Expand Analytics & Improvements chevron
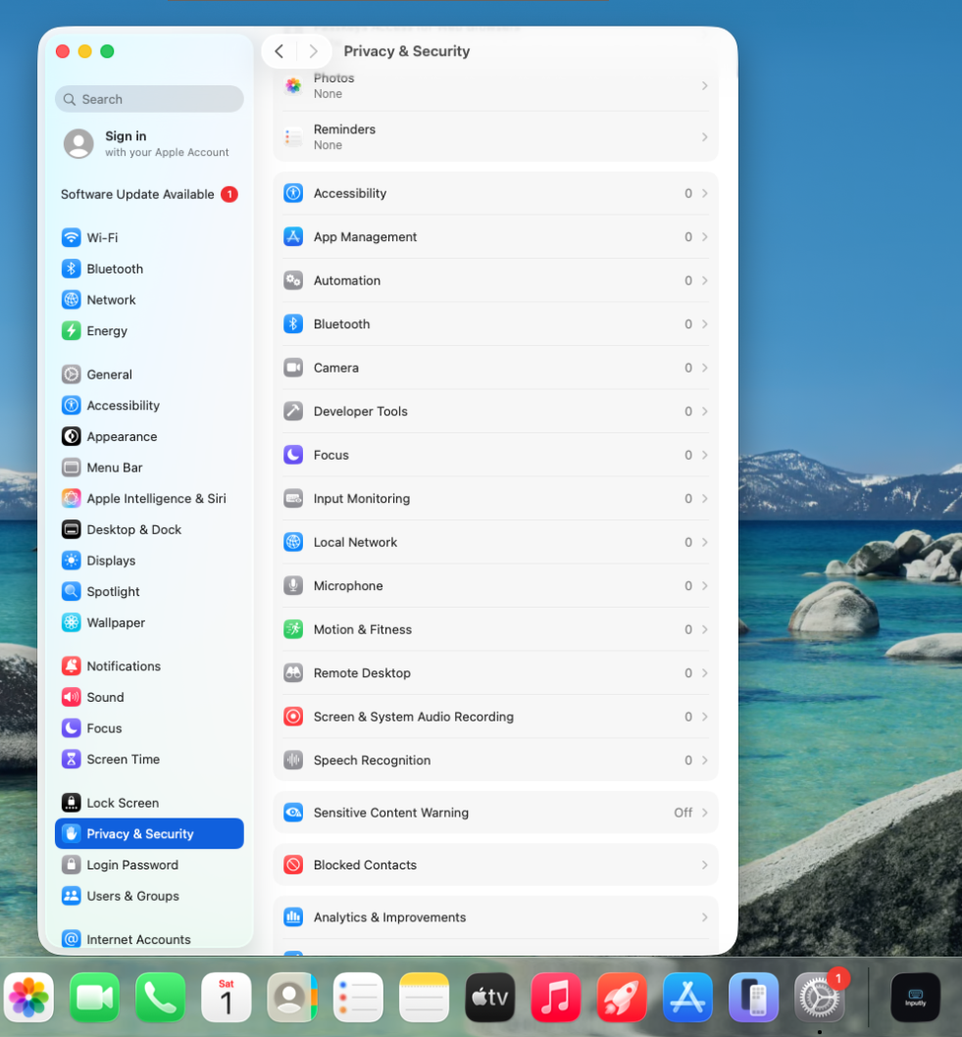 pos(704,917)
